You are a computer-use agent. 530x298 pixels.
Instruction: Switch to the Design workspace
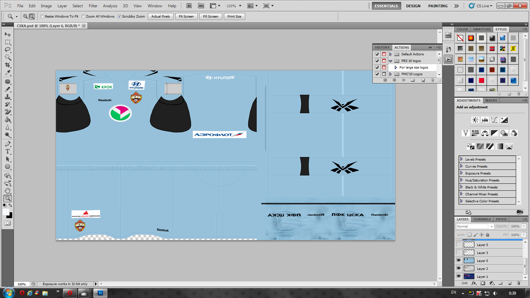click(x=413, y=6)
